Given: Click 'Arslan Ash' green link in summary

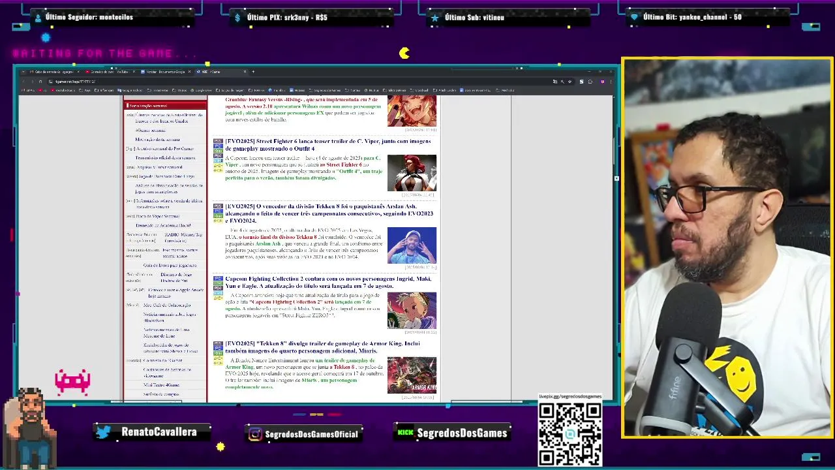Looking at the screenshot, I should tap(267, 243).
